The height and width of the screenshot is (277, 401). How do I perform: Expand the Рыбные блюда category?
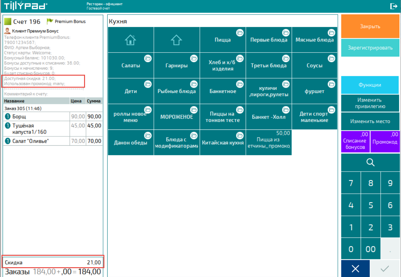tap(176, 91)
